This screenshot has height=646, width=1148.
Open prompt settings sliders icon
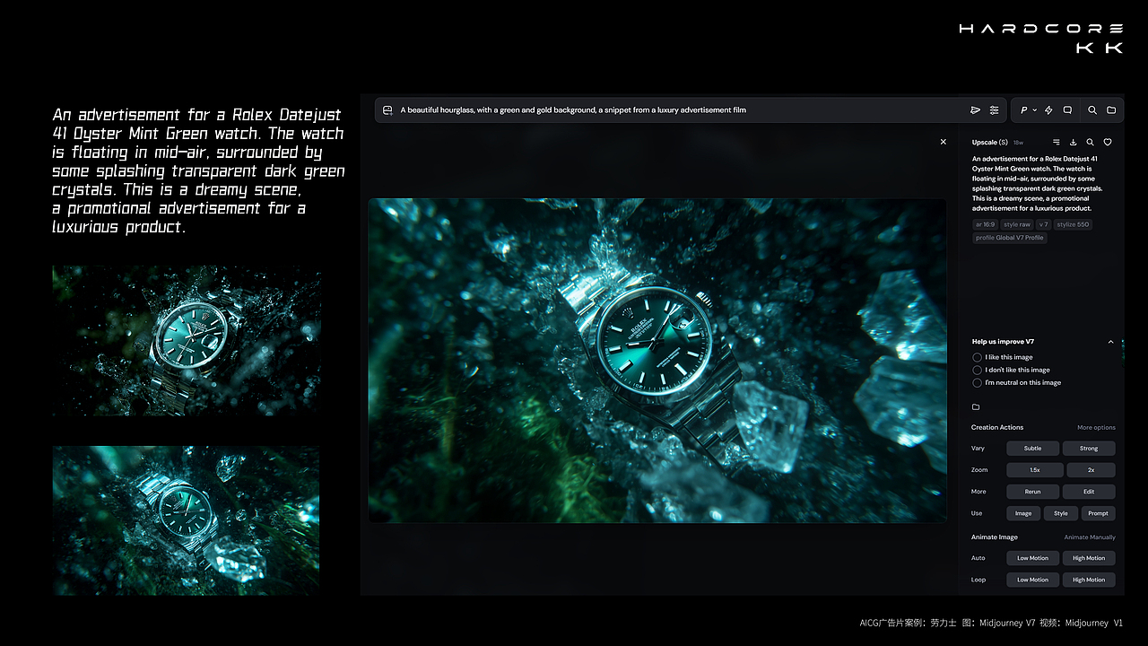pos(994,110)
